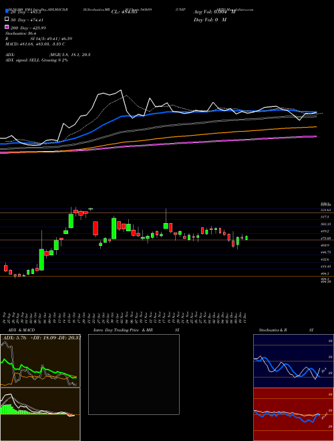The image size is (334, 441).
Task: Click the 502.35 price axis label
Action: coord(326,224)
